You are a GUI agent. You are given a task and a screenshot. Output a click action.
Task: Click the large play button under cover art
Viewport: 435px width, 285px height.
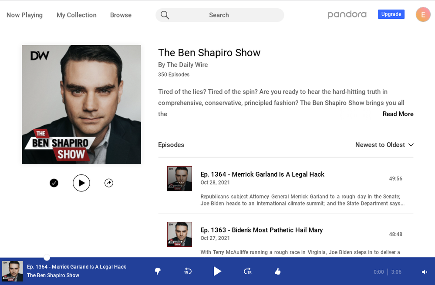click(x=81, y=183)
